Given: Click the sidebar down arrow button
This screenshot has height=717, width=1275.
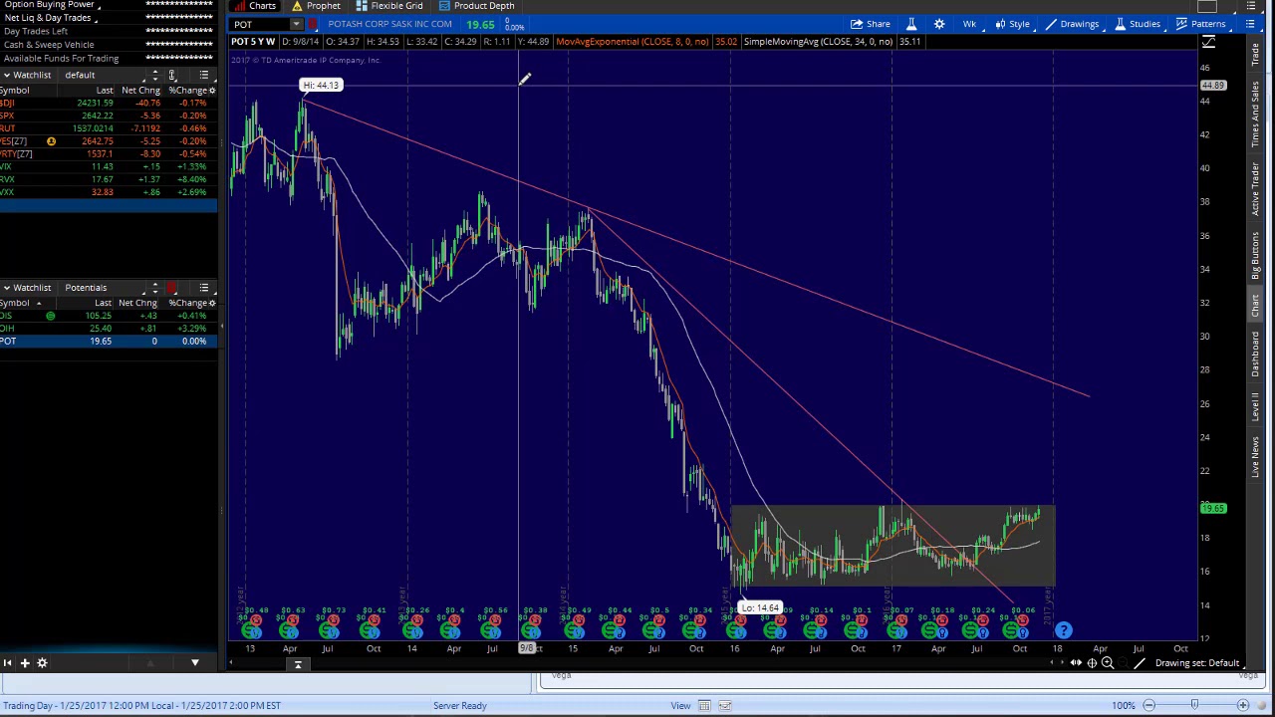Looking at the screenshot, I should tap(195, 663).
